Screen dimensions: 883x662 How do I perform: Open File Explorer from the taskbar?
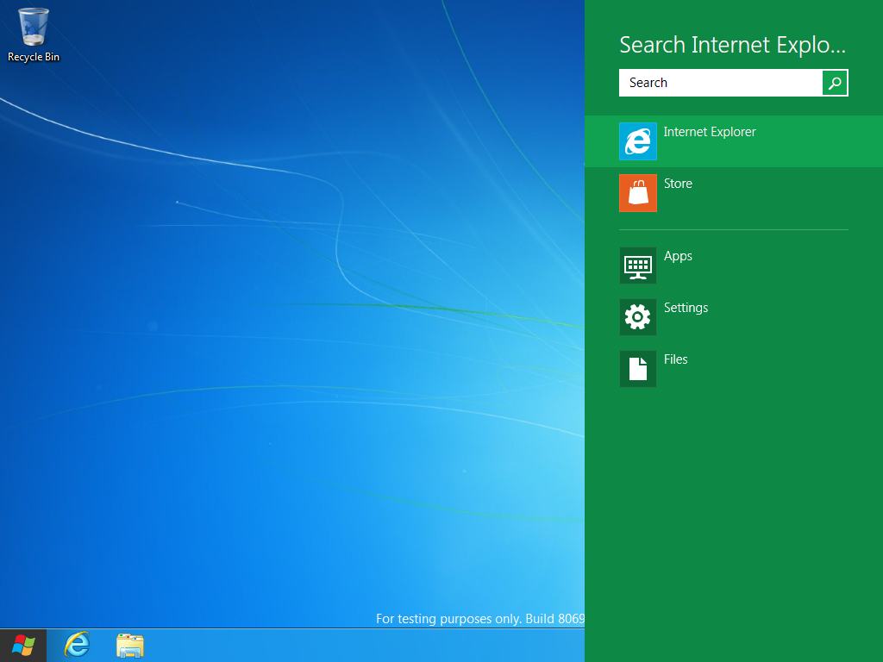click(x=130, y=645)
